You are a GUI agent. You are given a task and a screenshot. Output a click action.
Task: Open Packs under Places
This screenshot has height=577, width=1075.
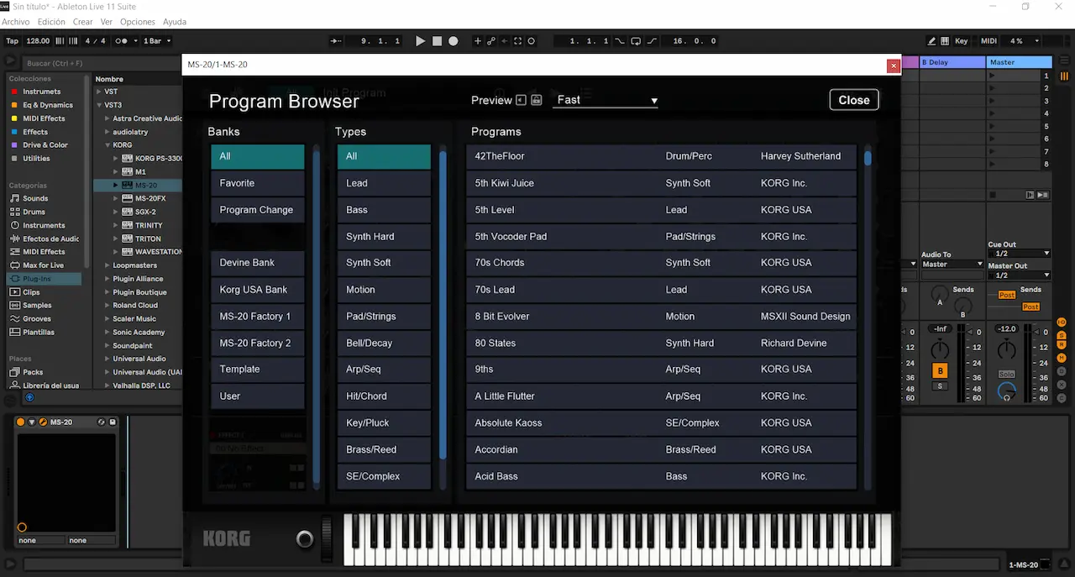[33, 372]
